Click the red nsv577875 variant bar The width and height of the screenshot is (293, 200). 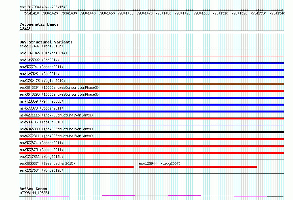point(151,153)
